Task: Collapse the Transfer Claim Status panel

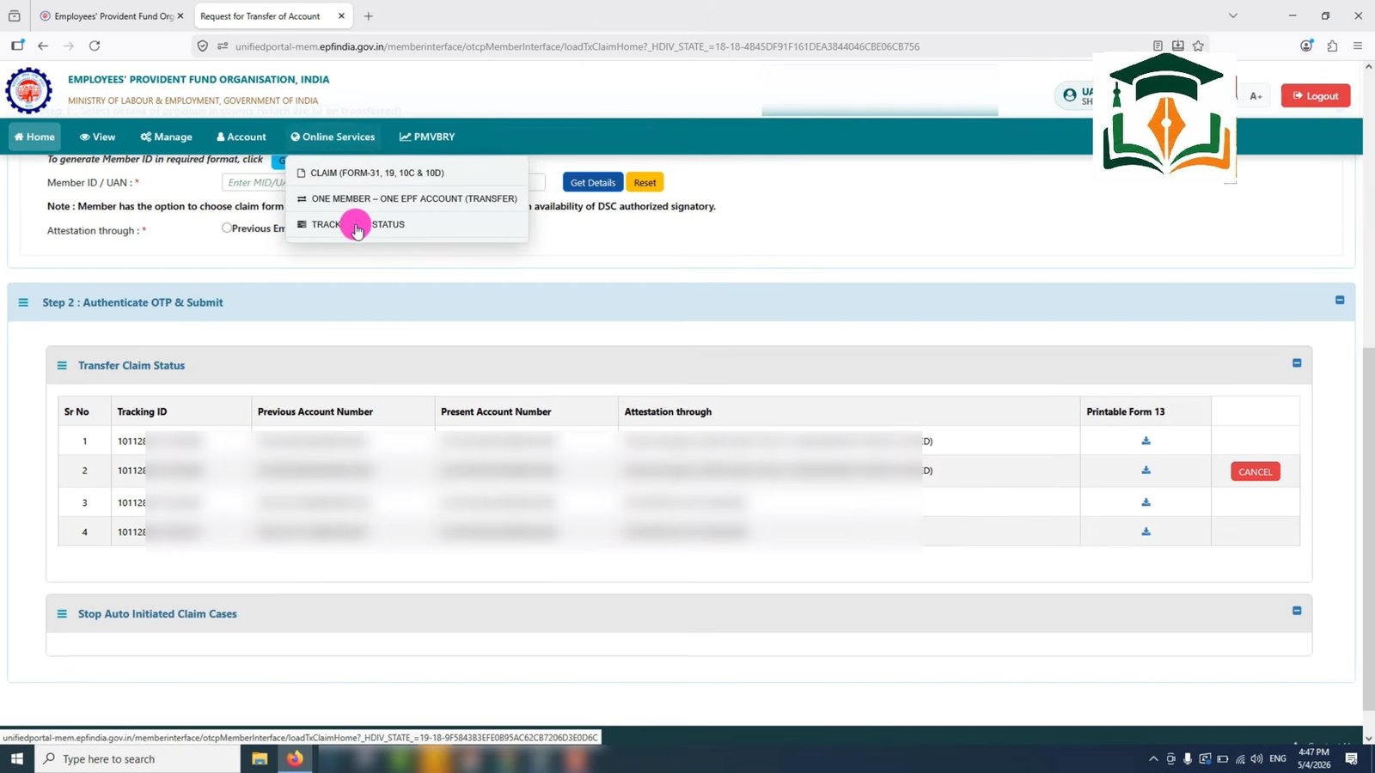Action: (1297, 363)
